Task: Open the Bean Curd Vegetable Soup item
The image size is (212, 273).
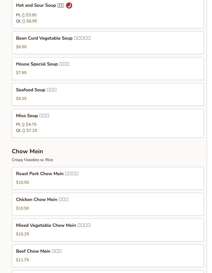Action: (53, 38)
